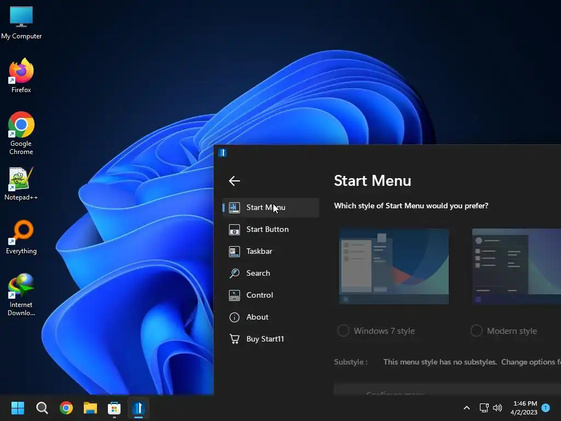This screenshot has width=561, height=421.
Task: Open the Google Chrome desktop shortcut
Action: pos(21,133)
